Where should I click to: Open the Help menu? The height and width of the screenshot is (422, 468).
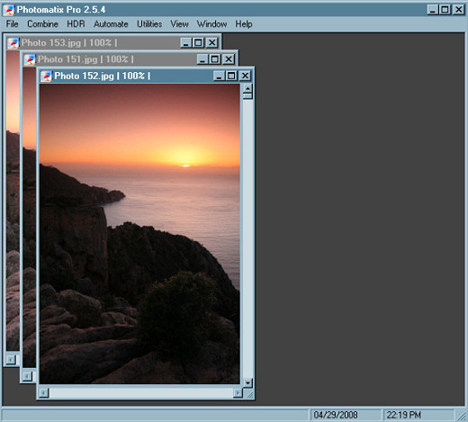(x=243, y=24)
